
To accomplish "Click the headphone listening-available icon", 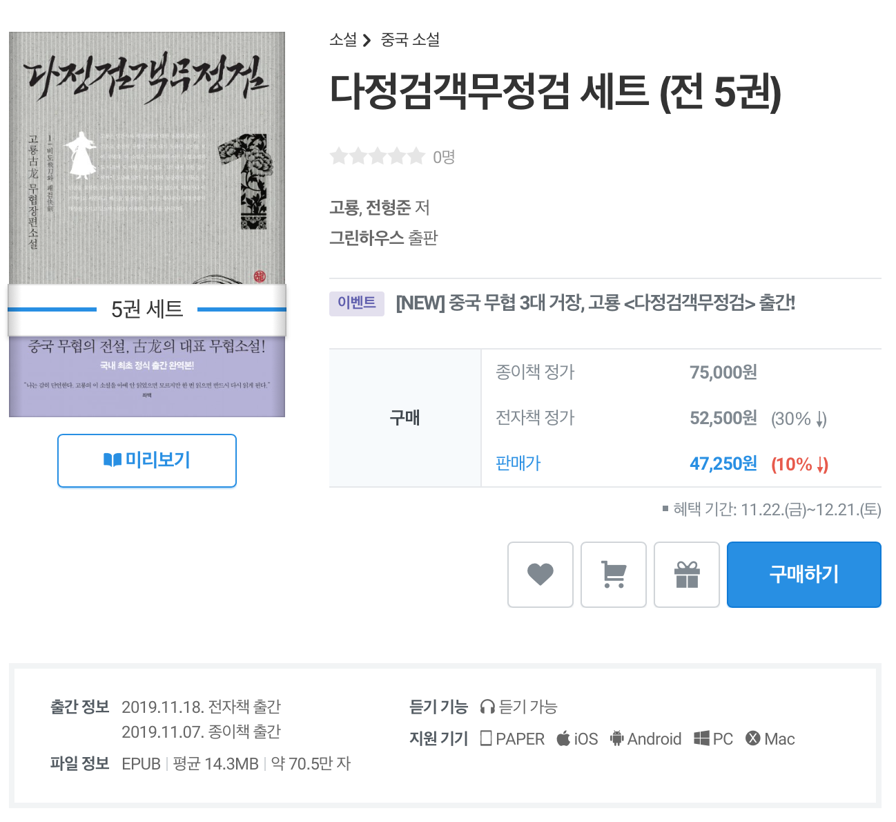I will coord(488,707).
